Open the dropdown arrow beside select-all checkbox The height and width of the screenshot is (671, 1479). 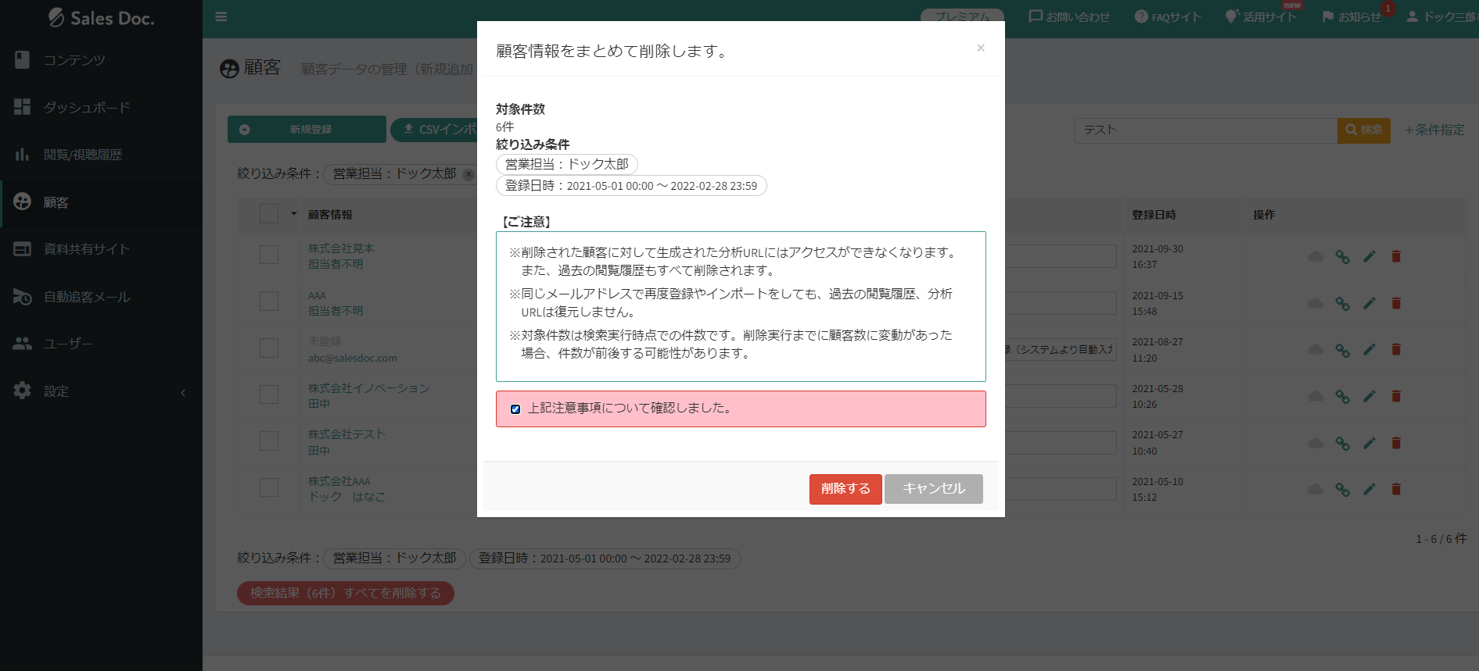point(294,214)
